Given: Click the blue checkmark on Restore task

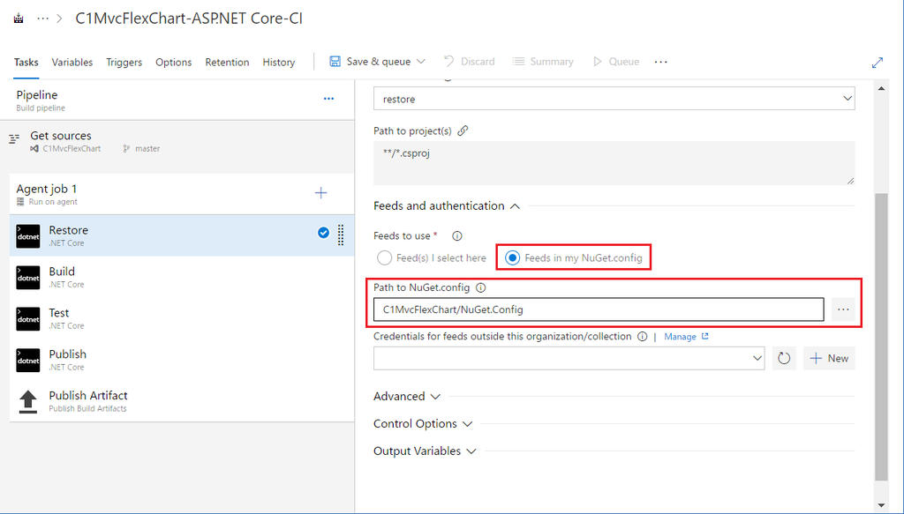Looking at the screenshot, I should 323,233.
